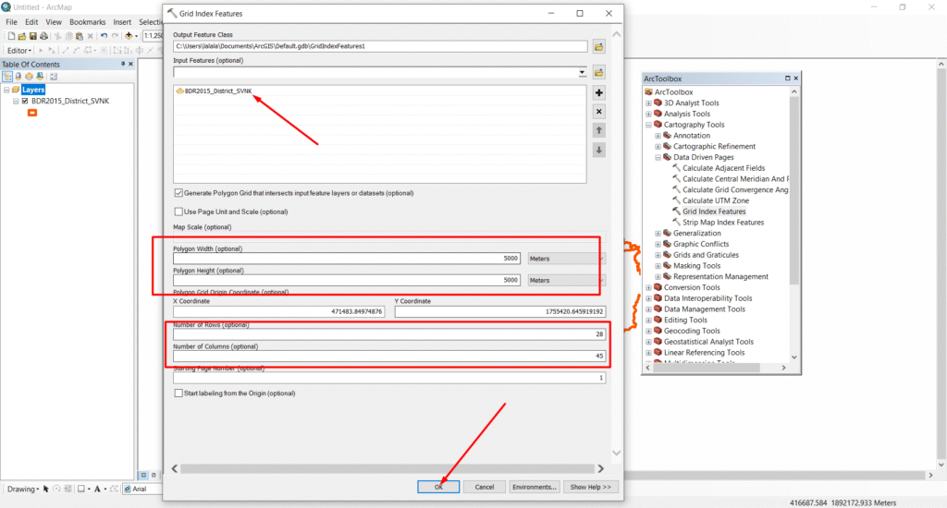Open the Insert menu
This screenshot has width=947, height=508.
(122, 22)
